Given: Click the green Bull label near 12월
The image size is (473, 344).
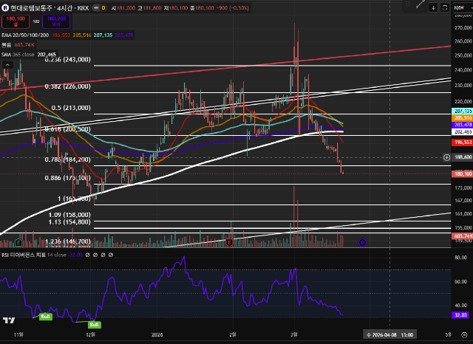Looking at the screenshot, I should pyautogui.click(x=94, y=324).
